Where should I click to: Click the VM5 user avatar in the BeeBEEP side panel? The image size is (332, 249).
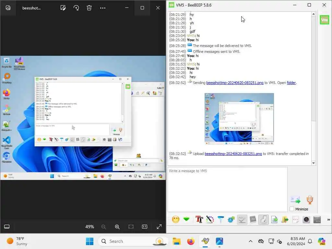[x=324, y=20]
